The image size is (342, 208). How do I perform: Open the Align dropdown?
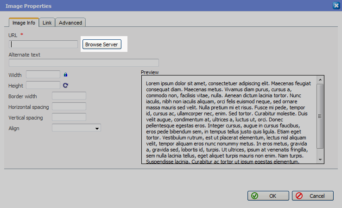point(76,128)
